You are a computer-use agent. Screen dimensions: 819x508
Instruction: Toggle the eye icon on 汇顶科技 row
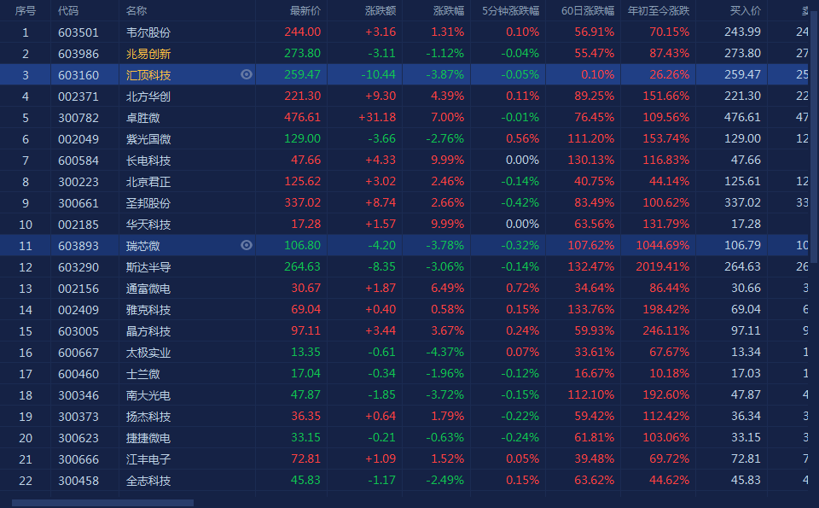(246, 75)
